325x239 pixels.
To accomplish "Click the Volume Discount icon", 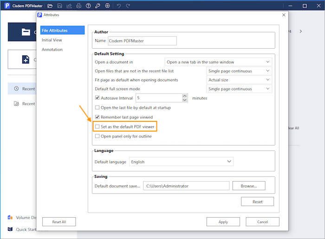I will pos(10,217).
